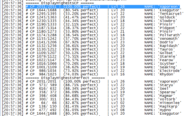
Task: Select 'Starmie' in the CP list
Action: 167,56
